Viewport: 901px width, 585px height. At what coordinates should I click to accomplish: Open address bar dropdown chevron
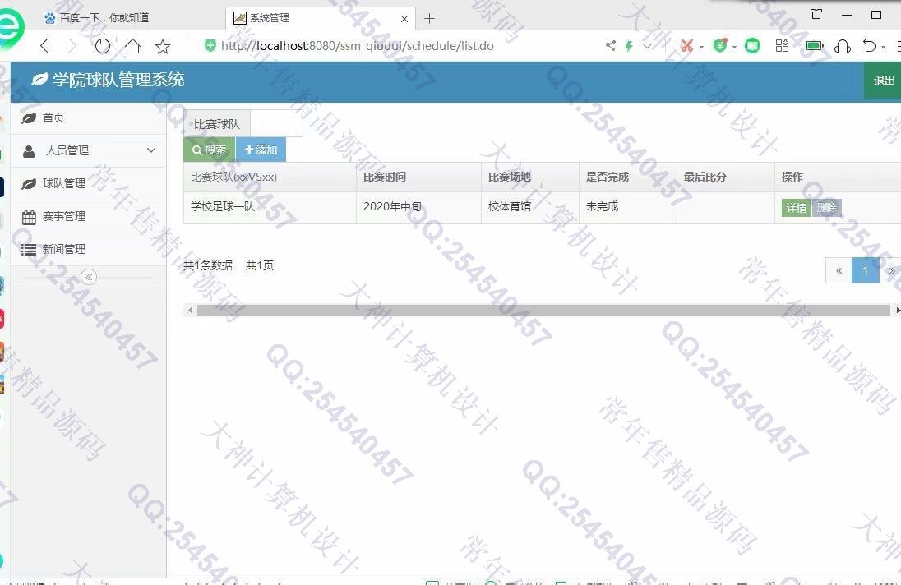648,45
